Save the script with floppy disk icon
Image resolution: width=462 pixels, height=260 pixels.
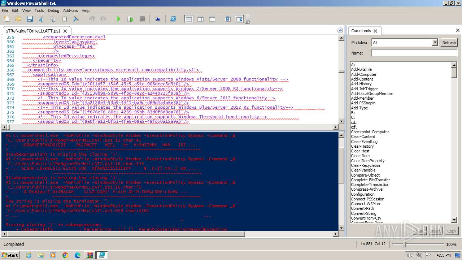click(30, 19)
